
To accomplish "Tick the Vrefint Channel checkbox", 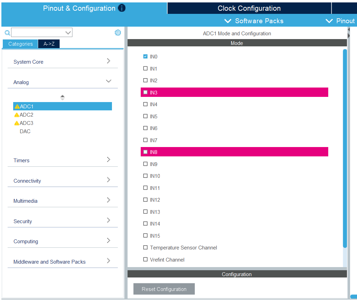I will click(145, 259).
